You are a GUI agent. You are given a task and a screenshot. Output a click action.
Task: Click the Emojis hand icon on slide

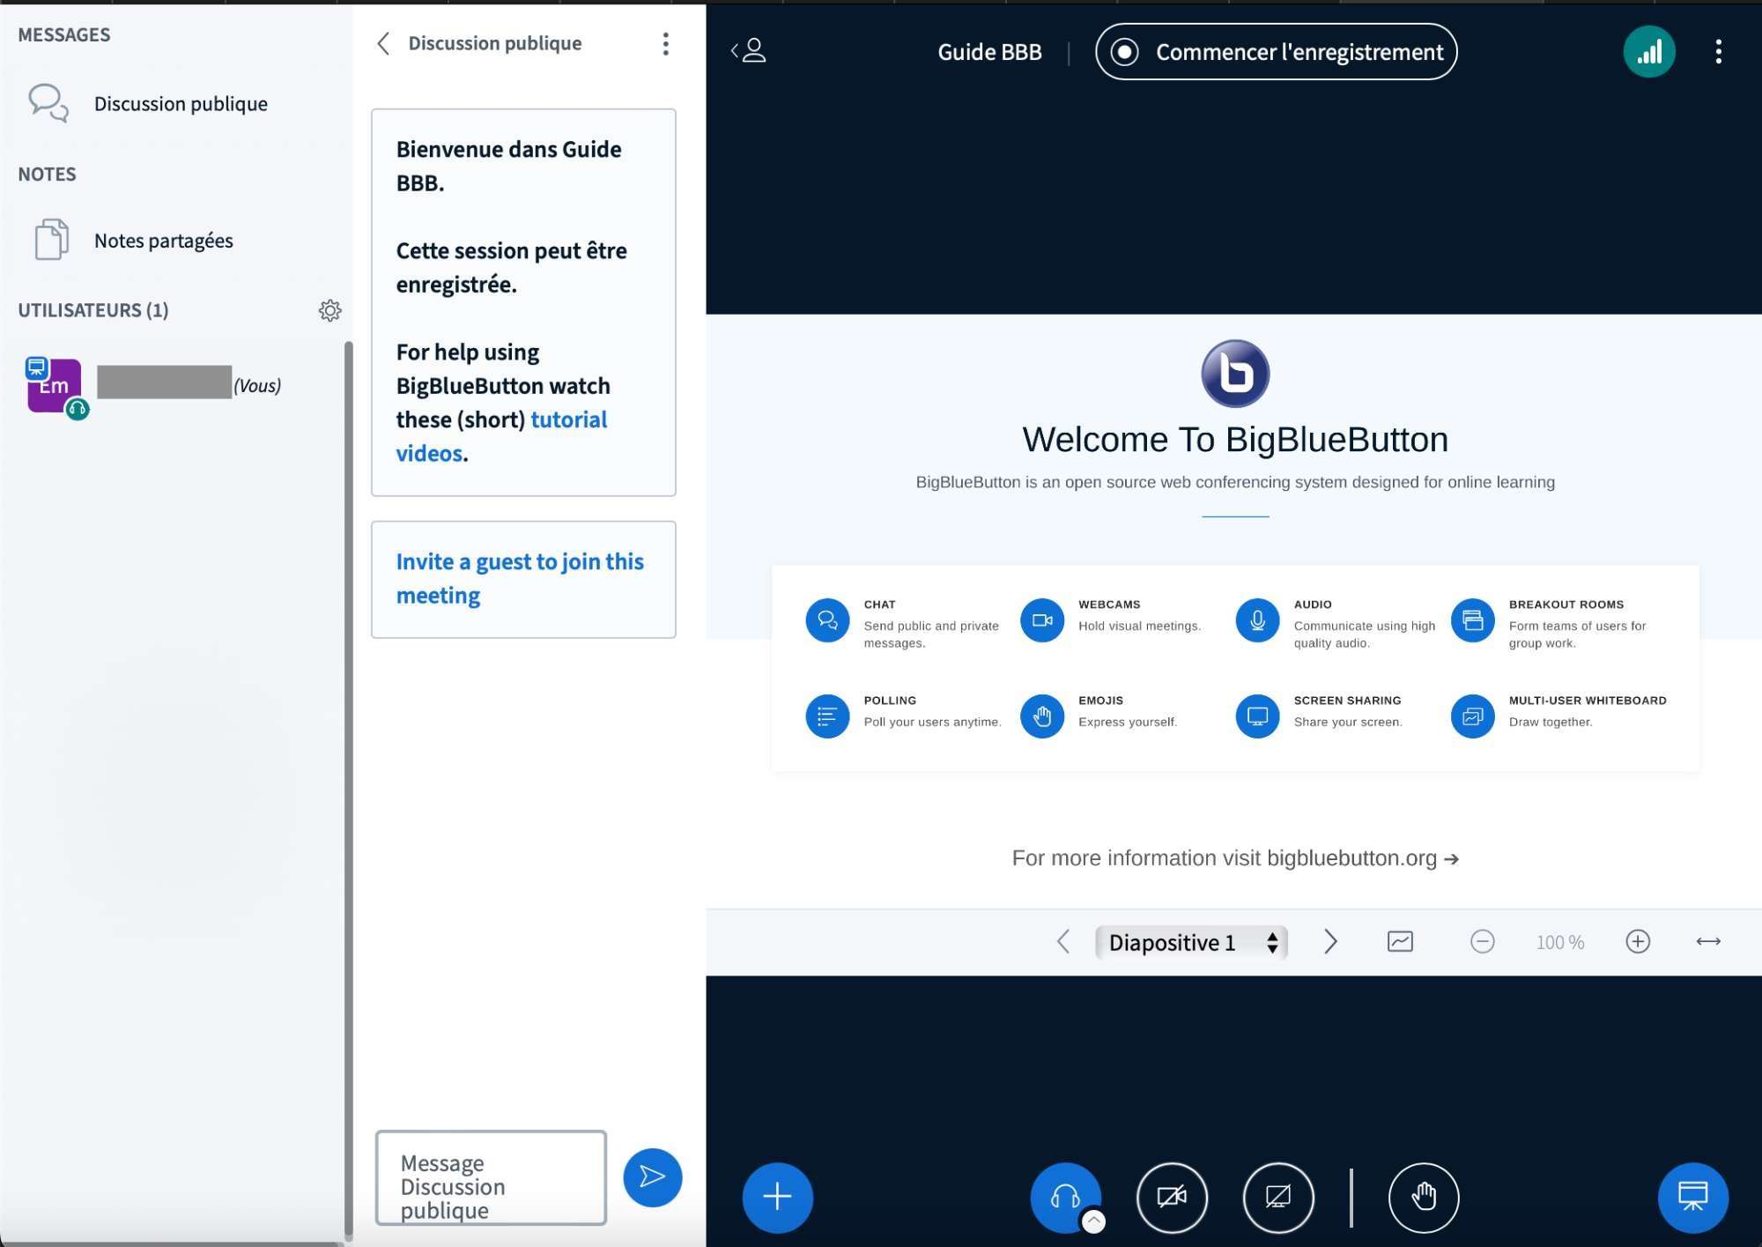tap(1042, 716)
